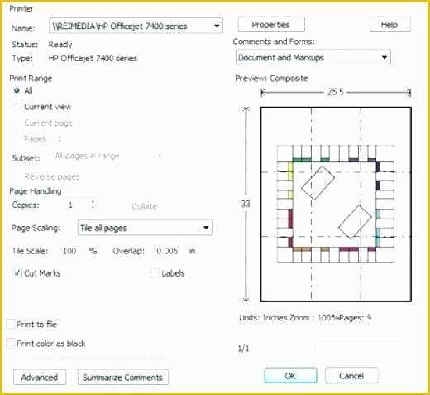
Task: Enable Print color as black
Action: 10,344
